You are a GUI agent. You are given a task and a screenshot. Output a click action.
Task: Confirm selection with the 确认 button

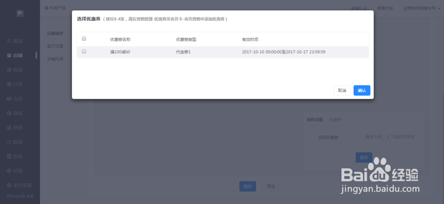[361, 90]
